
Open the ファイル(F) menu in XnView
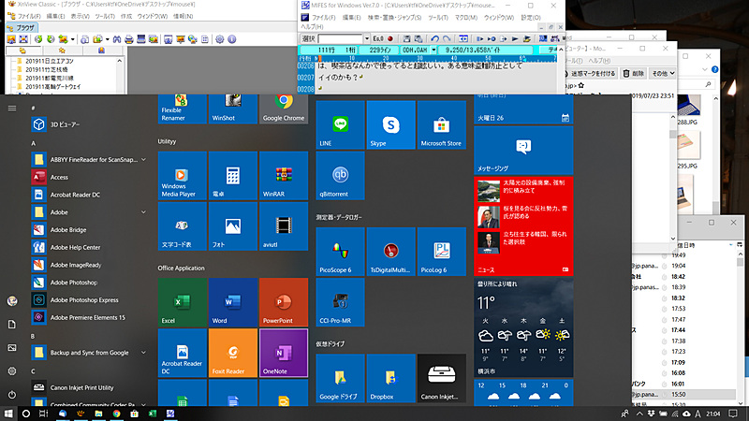29,16
